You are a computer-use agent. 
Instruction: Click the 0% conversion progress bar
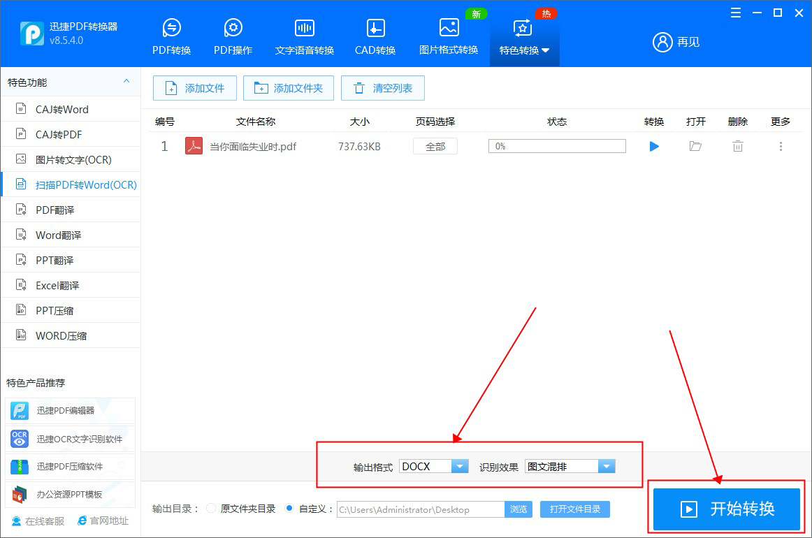pos(557,146)
